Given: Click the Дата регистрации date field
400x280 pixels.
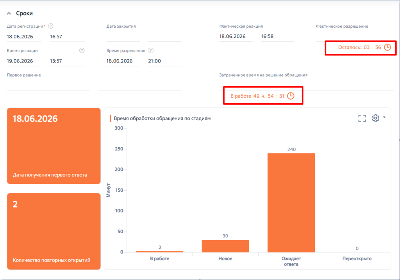Looking at the screenshot, I should [x=24, y=37].
